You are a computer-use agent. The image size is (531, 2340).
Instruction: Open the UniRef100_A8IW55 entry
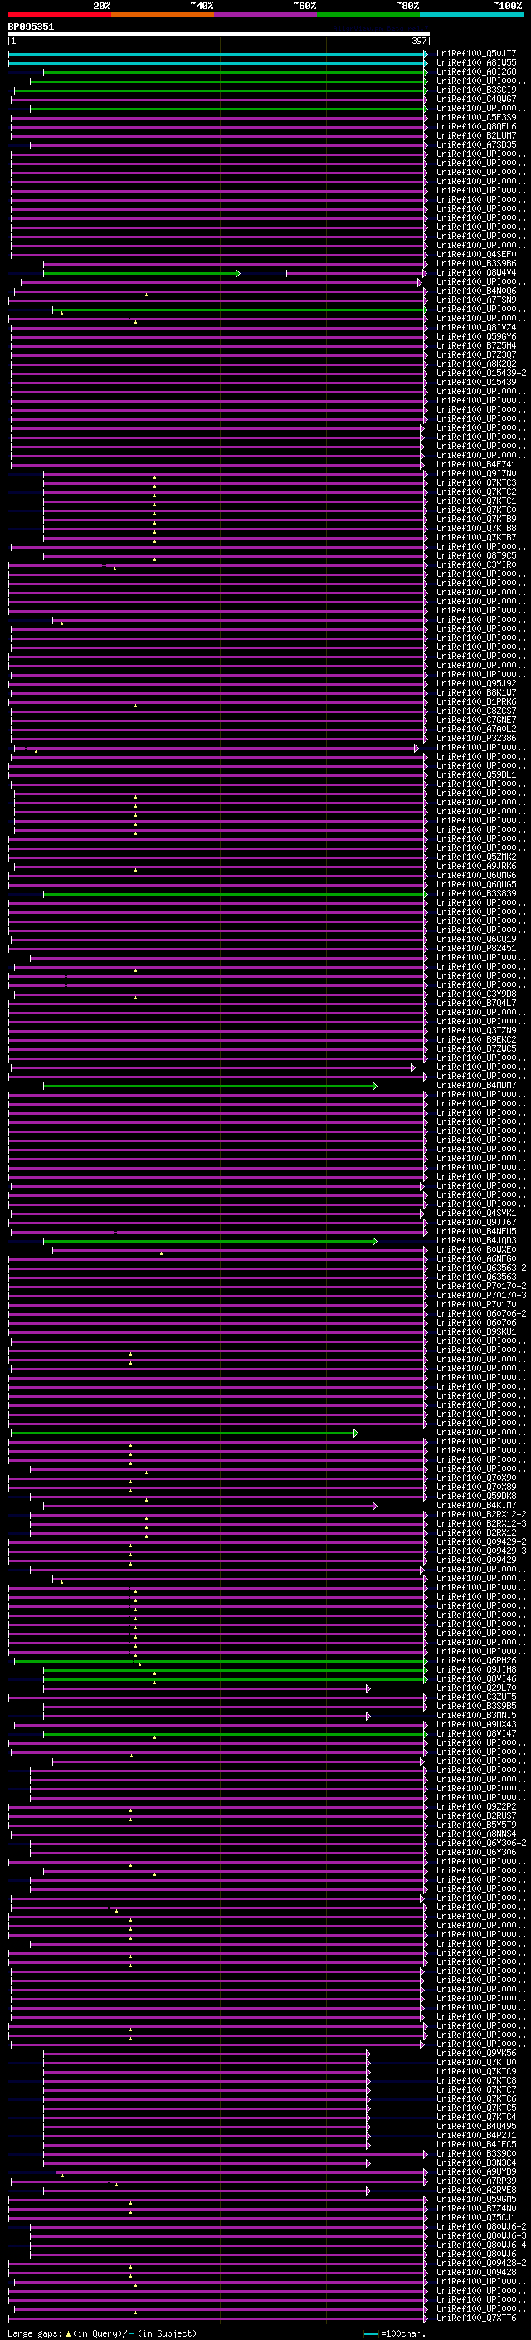(476, 64)
